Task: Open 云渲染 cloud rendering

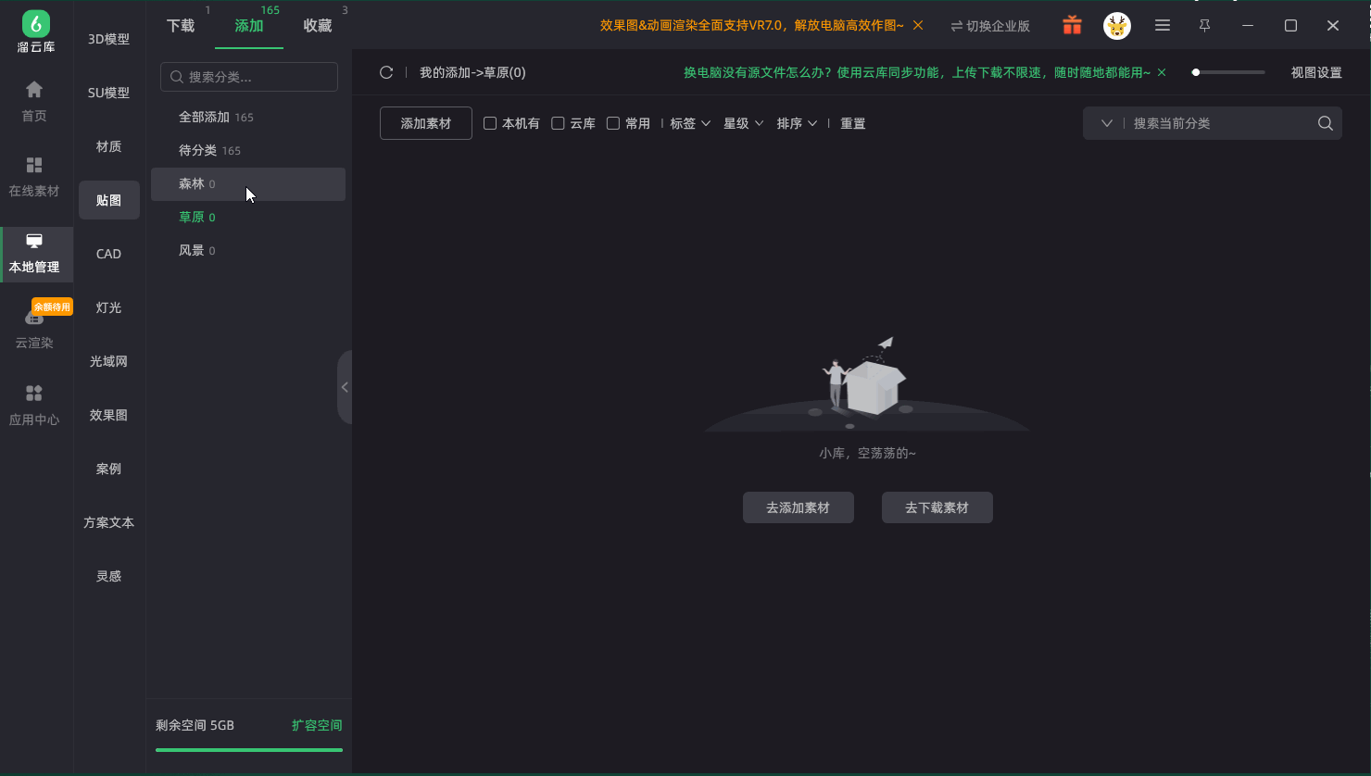Action: pyautogui.click(x=34, y=329)
